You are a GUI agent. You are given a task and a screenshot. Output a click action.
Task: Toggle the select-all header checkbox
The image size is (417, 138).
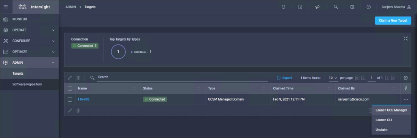70,88
